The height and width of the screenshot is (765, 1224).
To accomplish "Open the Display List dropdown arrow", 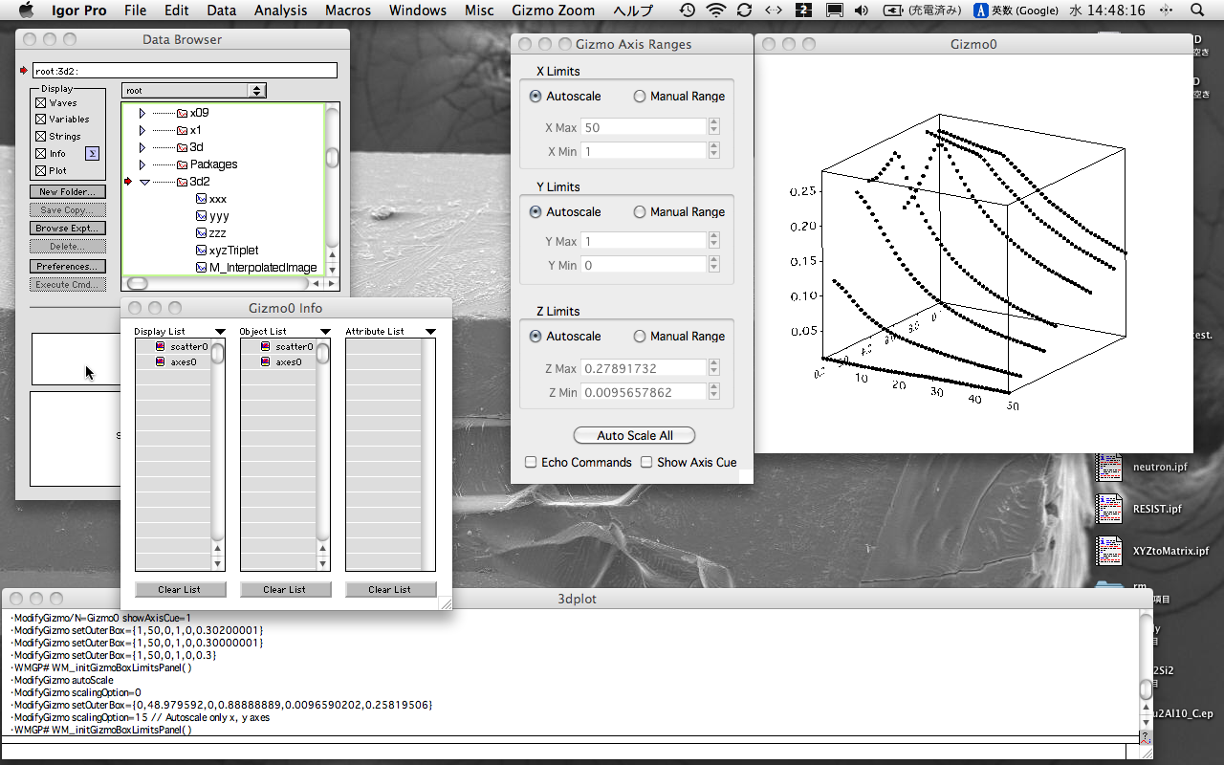I will point(221,332).
